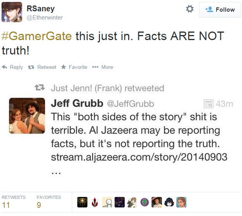242x216 pixels.
Task: Toggle Favorite on the tweet
Action: 74,67
